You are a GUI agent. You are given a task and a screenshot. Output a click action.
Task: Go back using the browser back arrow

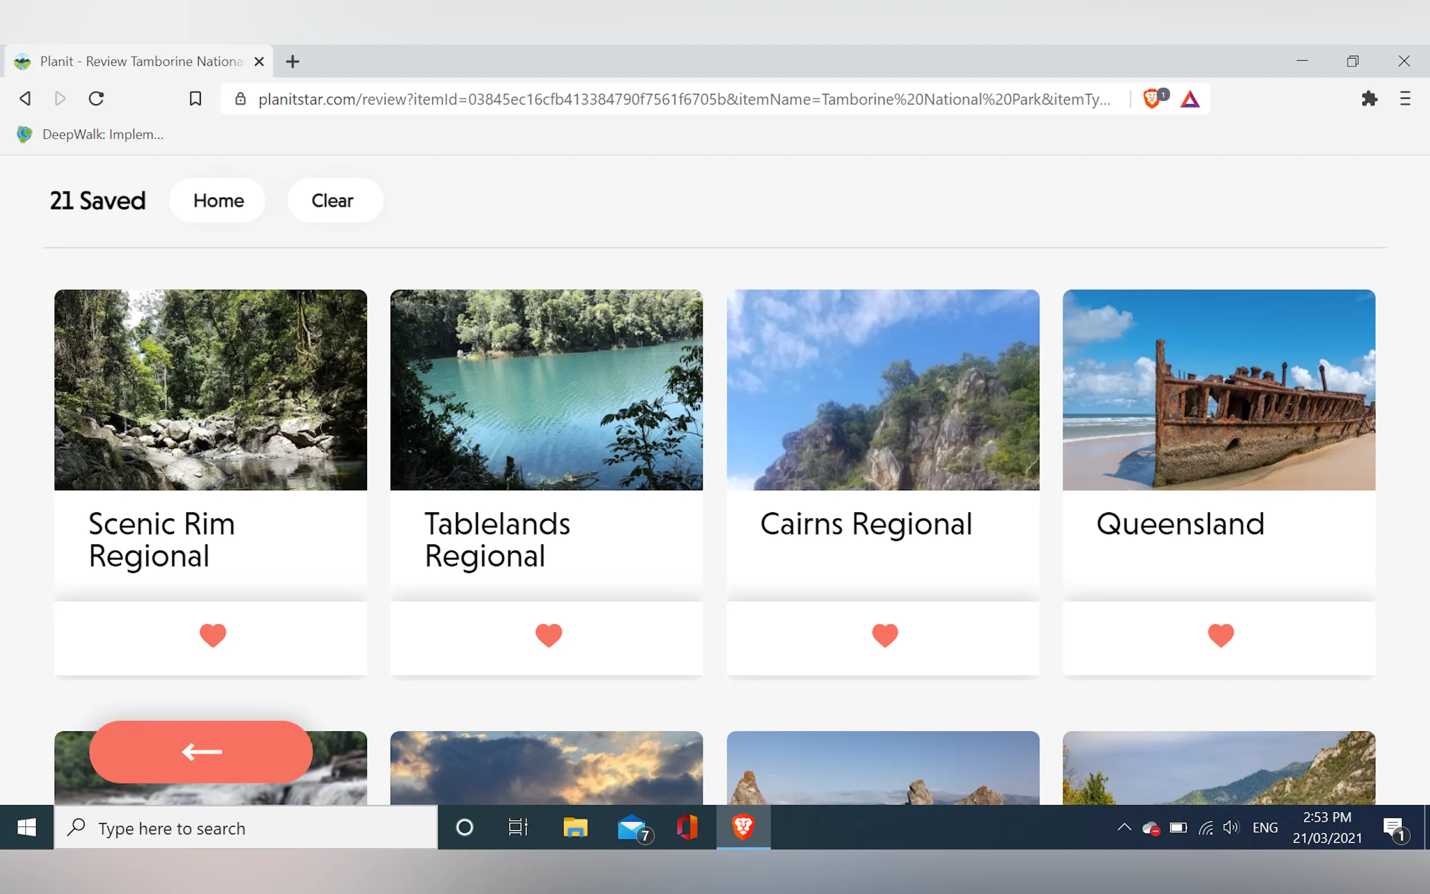click(x=25, y=99)
